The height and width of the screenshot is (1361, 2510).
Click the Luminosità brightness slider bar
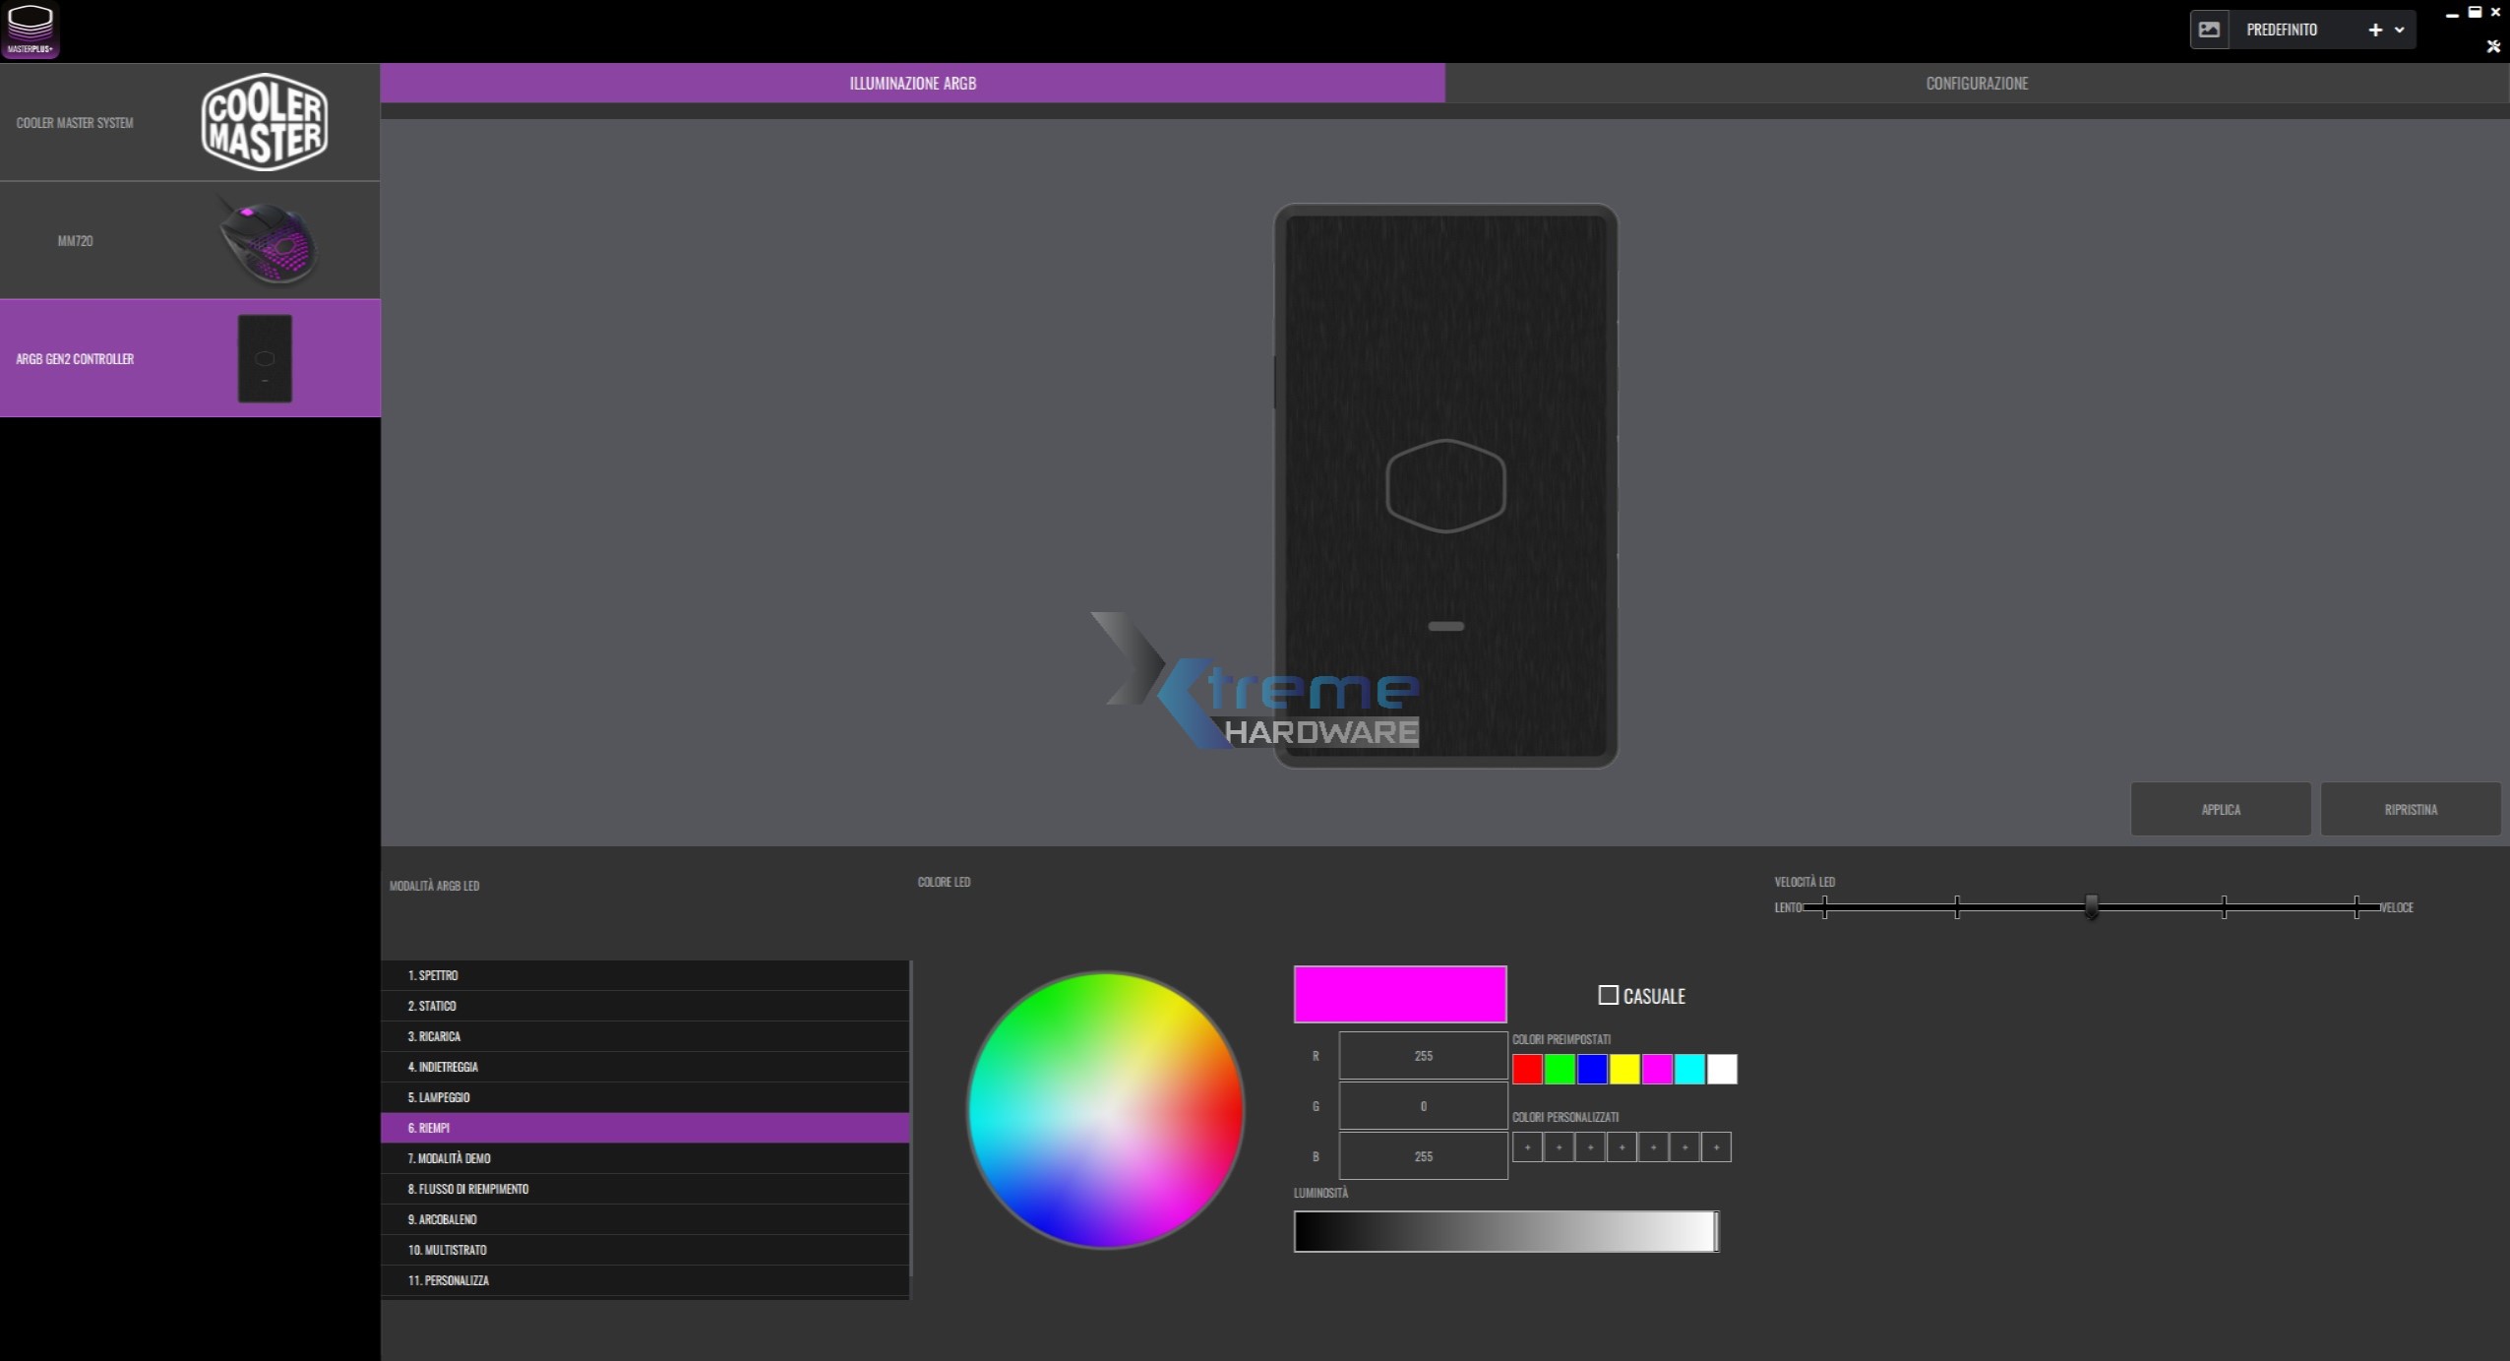coord(1505,1232)
